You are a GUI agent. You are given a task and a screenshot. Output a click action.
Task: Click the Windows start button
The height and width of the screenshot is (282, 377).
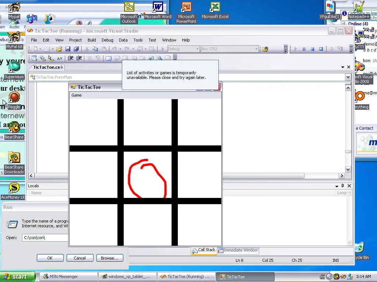[x=17, y=276]
